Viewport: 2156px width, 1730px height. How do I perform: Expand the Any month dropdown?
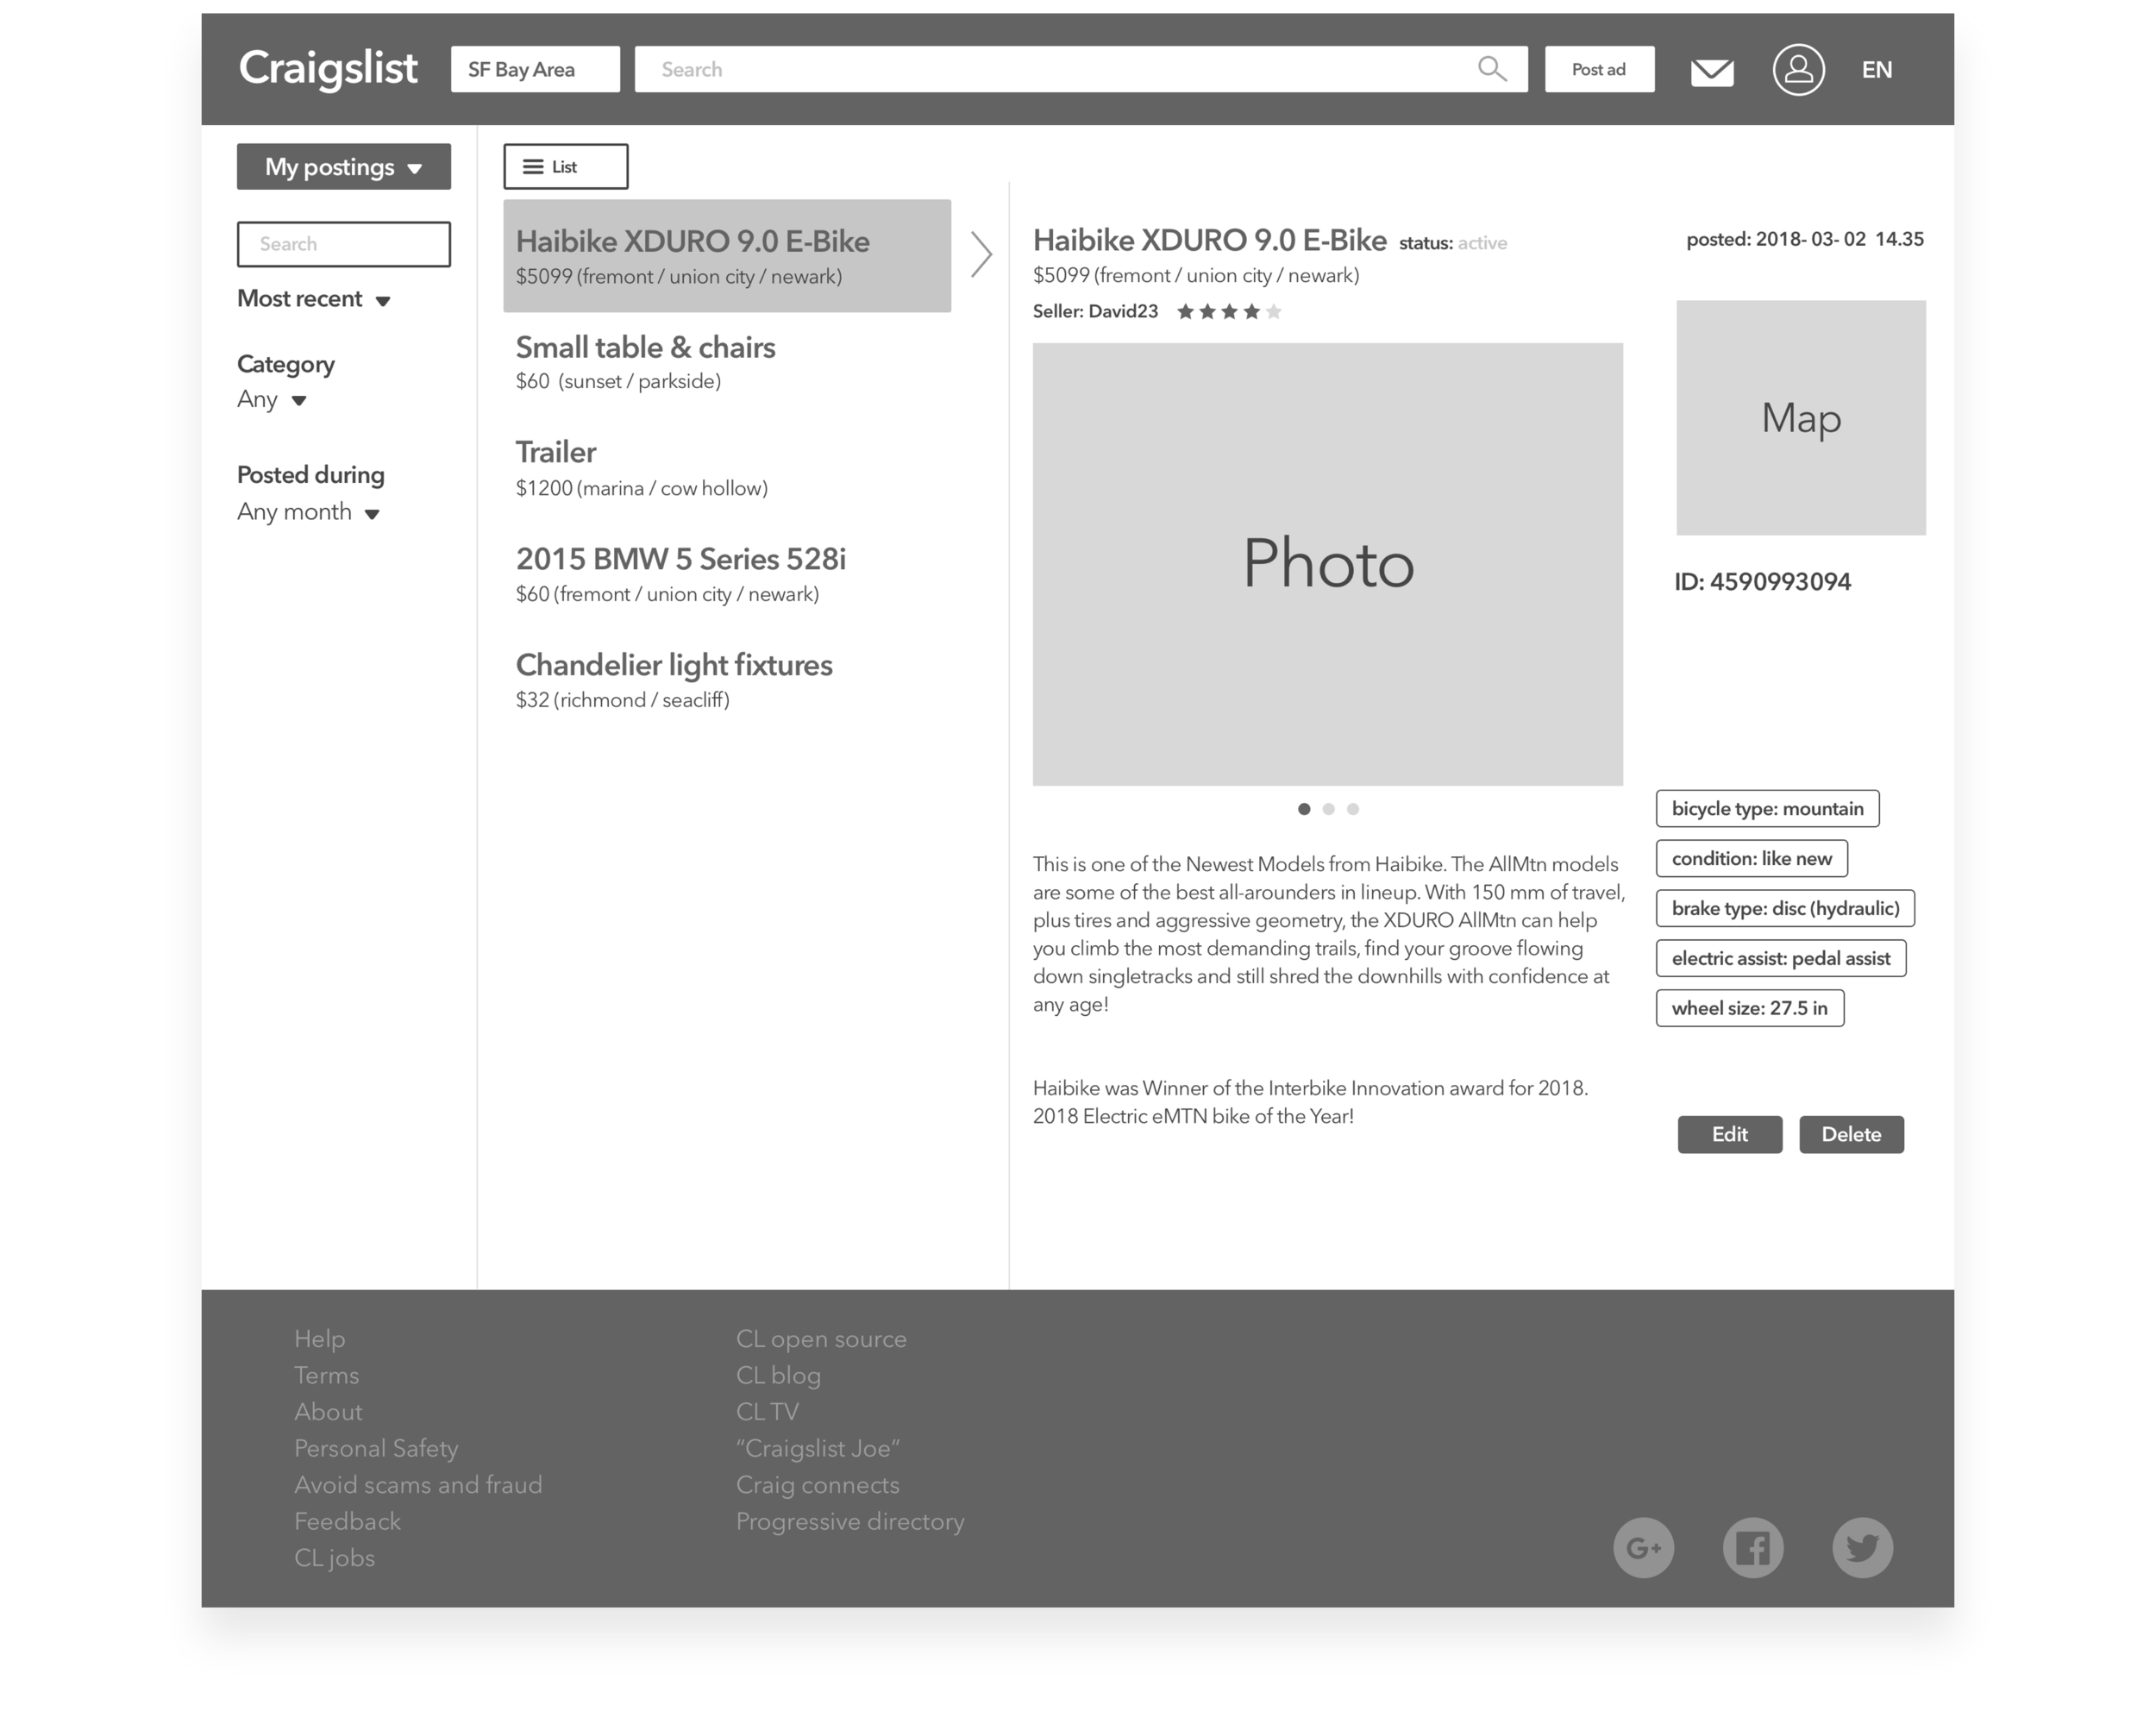[308, 512]
